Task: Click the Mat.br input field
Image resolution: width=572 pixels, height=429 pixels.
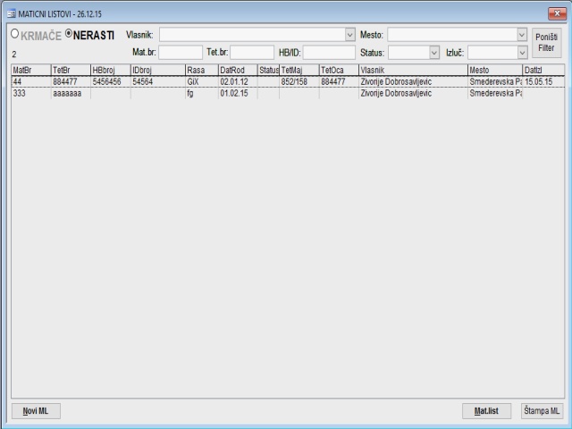Action: (180, 53)
